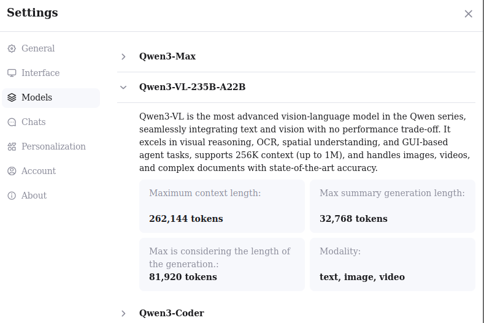Screen dimensions: 484x323
Task: Click the gear icon beside General
Action: [x=12, y=48]
